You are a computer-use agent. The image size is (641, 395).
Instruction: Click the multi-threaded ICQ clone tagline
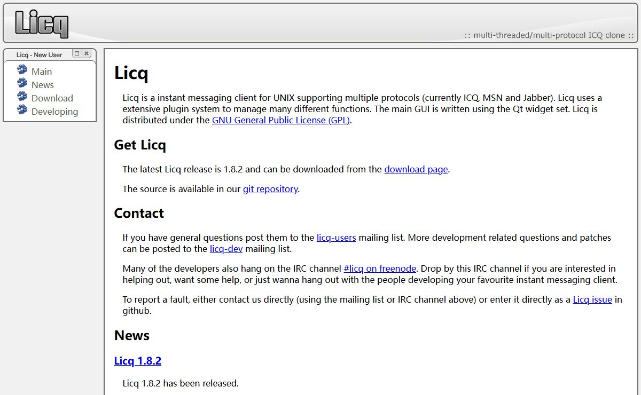point(549,35)
